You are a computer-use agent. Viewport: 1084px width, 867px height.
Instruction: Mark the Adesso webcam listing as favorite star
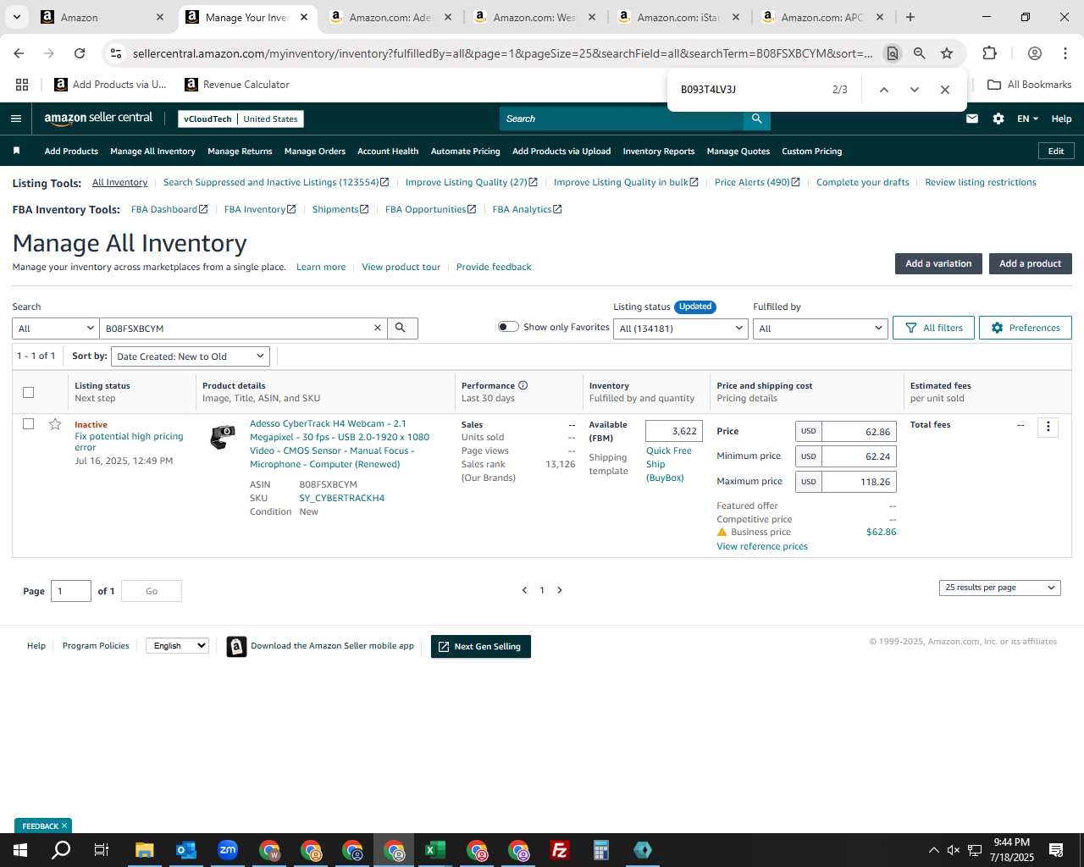55,424
